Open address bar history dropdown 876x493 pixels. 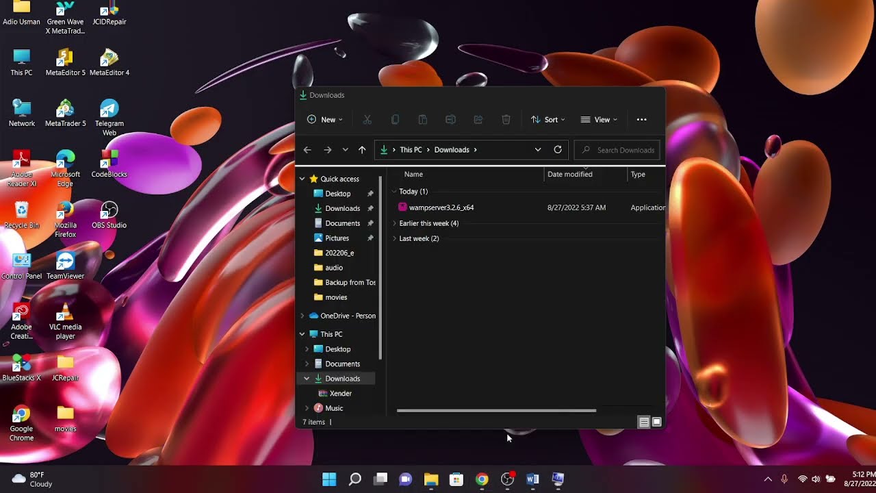click(x=538, y=149)
